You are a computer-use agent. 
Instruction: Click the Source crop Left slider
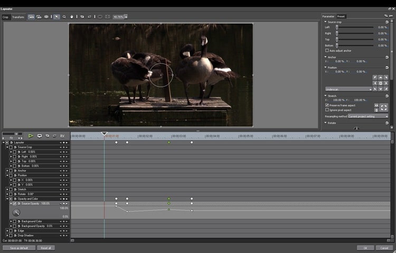[355, 27]
